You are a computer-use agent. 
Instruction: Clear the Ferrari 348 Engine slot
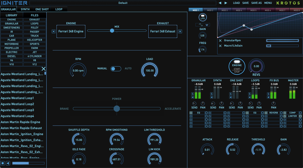point(54,31)
